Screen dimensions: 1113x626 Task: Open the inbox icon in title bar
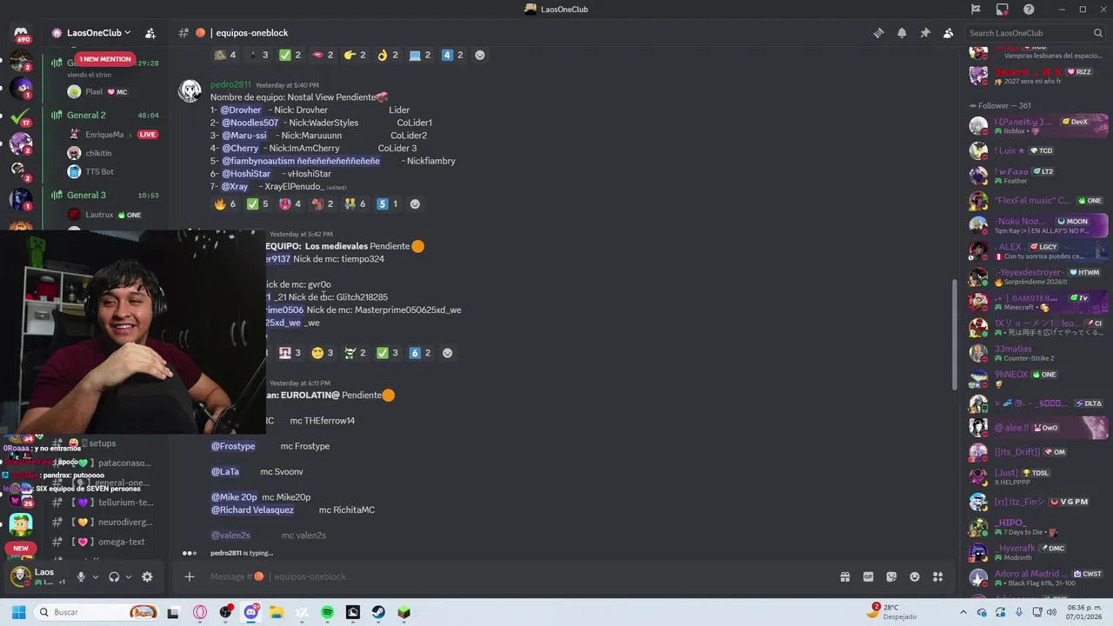(1003, 9)
